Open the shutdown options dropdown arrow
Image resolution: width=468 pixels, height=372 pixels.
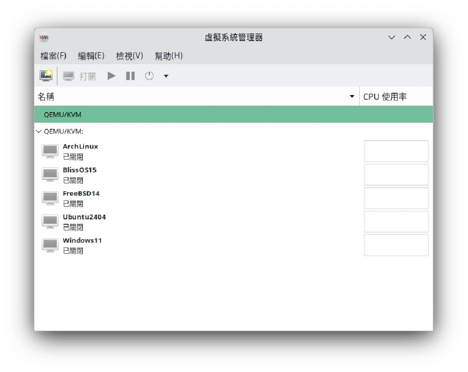click(166, 76)
